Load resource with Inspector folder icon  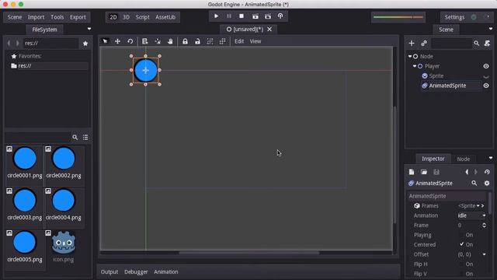coord(424,172)
